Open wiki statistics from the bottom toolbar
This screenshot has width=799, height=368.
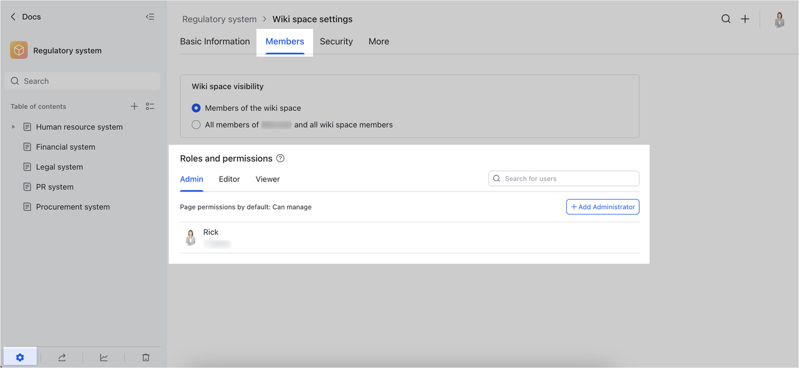[x=104, y=357]
